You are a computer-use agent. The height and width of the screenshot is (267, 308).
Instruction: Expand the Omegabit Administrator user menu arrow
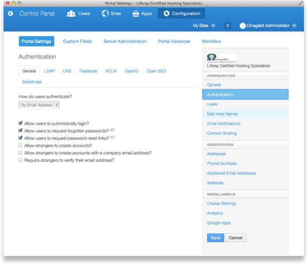[x=294, y=26]
